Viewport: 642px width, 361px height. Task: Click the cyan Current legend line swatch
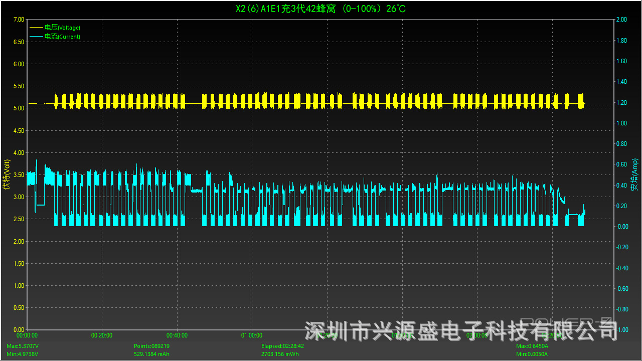(37, 37)
